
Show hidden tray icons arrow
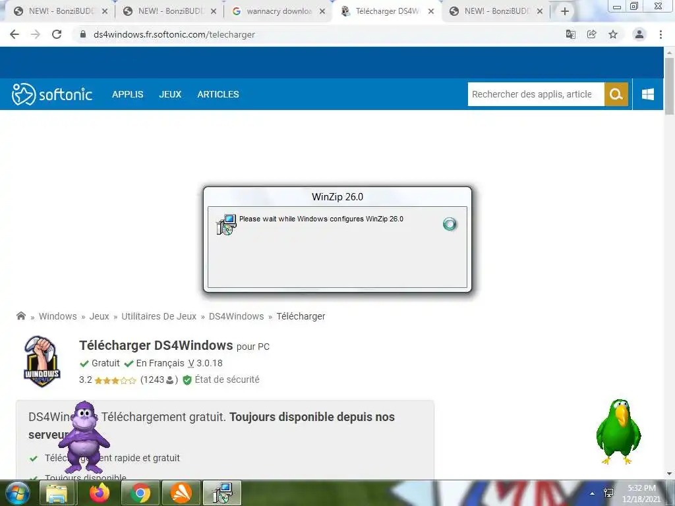coord(593,493)
